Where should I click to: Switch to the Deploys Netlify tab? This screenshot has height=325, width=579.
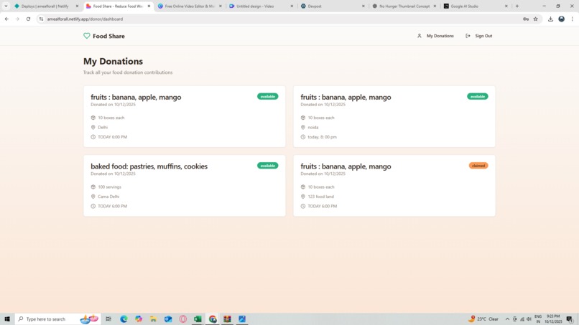[x=45, y=6]
